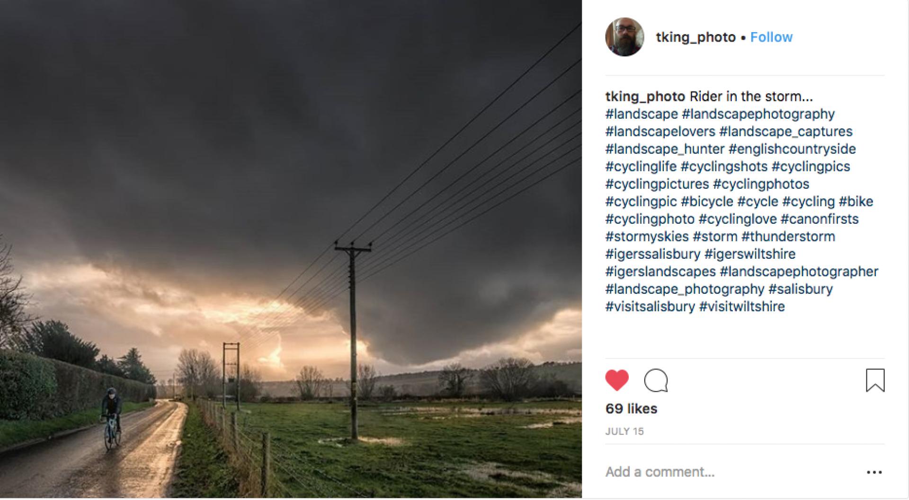Open the #englishcountryside hashtag

792,149
